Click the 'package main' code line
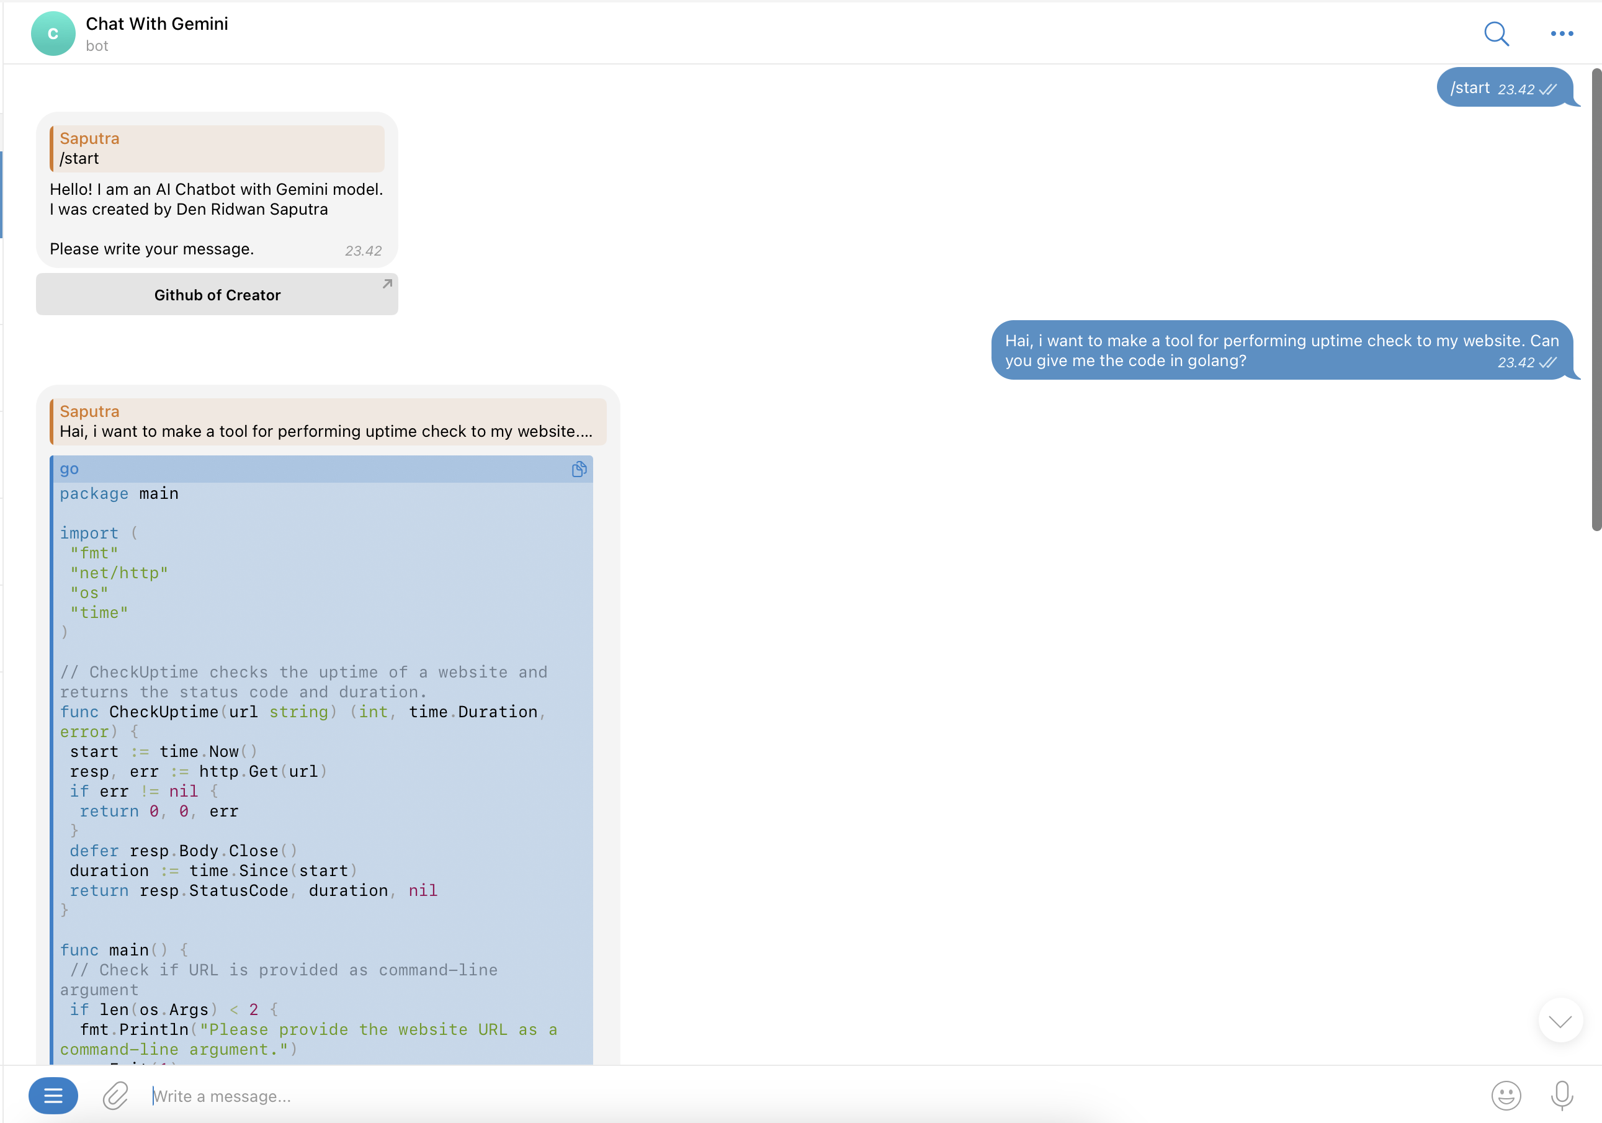This screenshot has height=1123, width=1602. [x=119, y=494]
